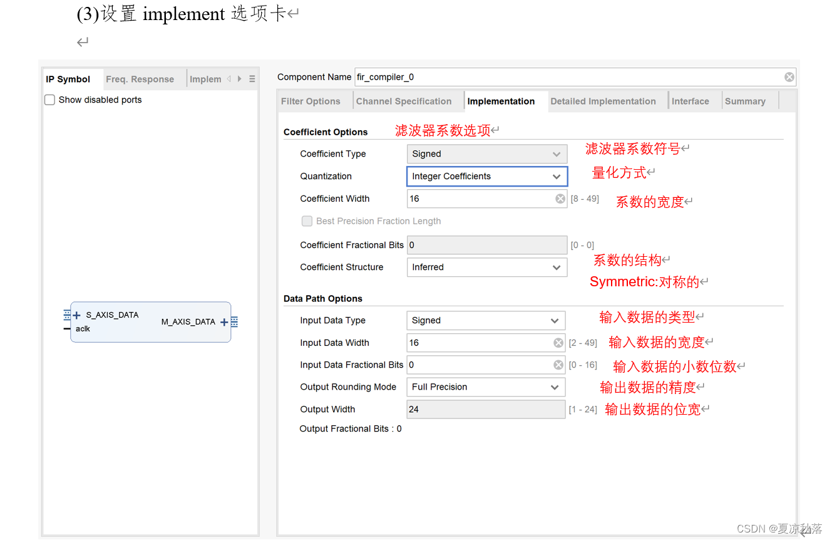Open the tab list menu icon
The image size is (832, 540).
(x=252, y=79)
